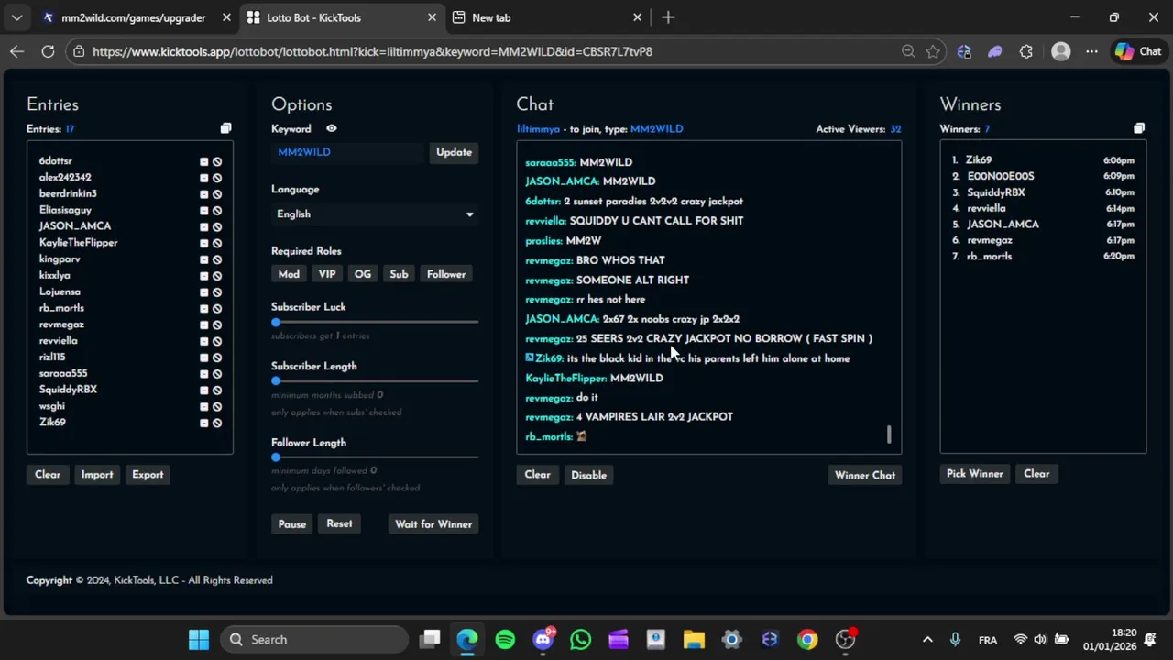
Task: Ban beerdrinkin3 with the block icon
Action: (x=217, y=194)
